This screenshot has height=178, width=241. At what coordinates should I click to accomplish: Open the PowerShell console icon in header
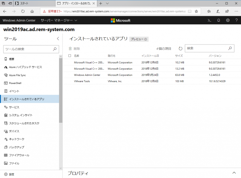tap(209, 20)
